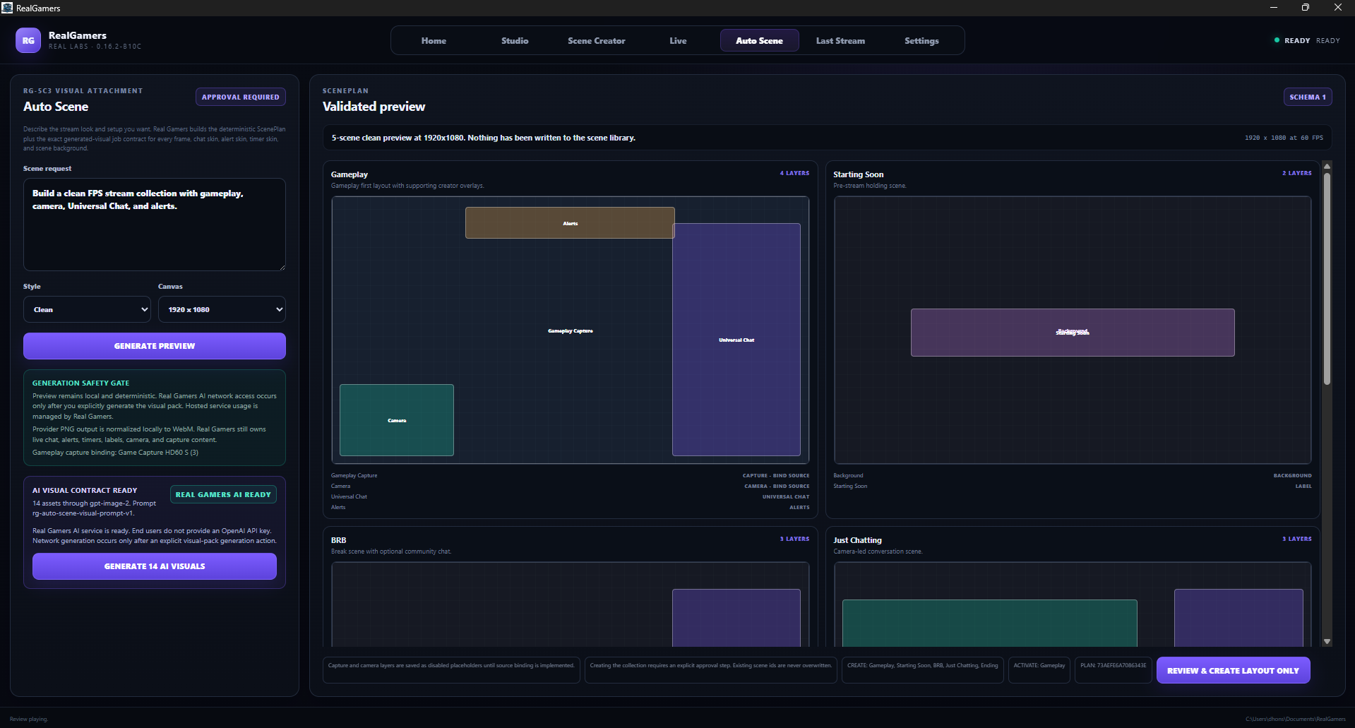
Task: Select the purple chat block in Just Chatting preview
Action: point(1238,618)
